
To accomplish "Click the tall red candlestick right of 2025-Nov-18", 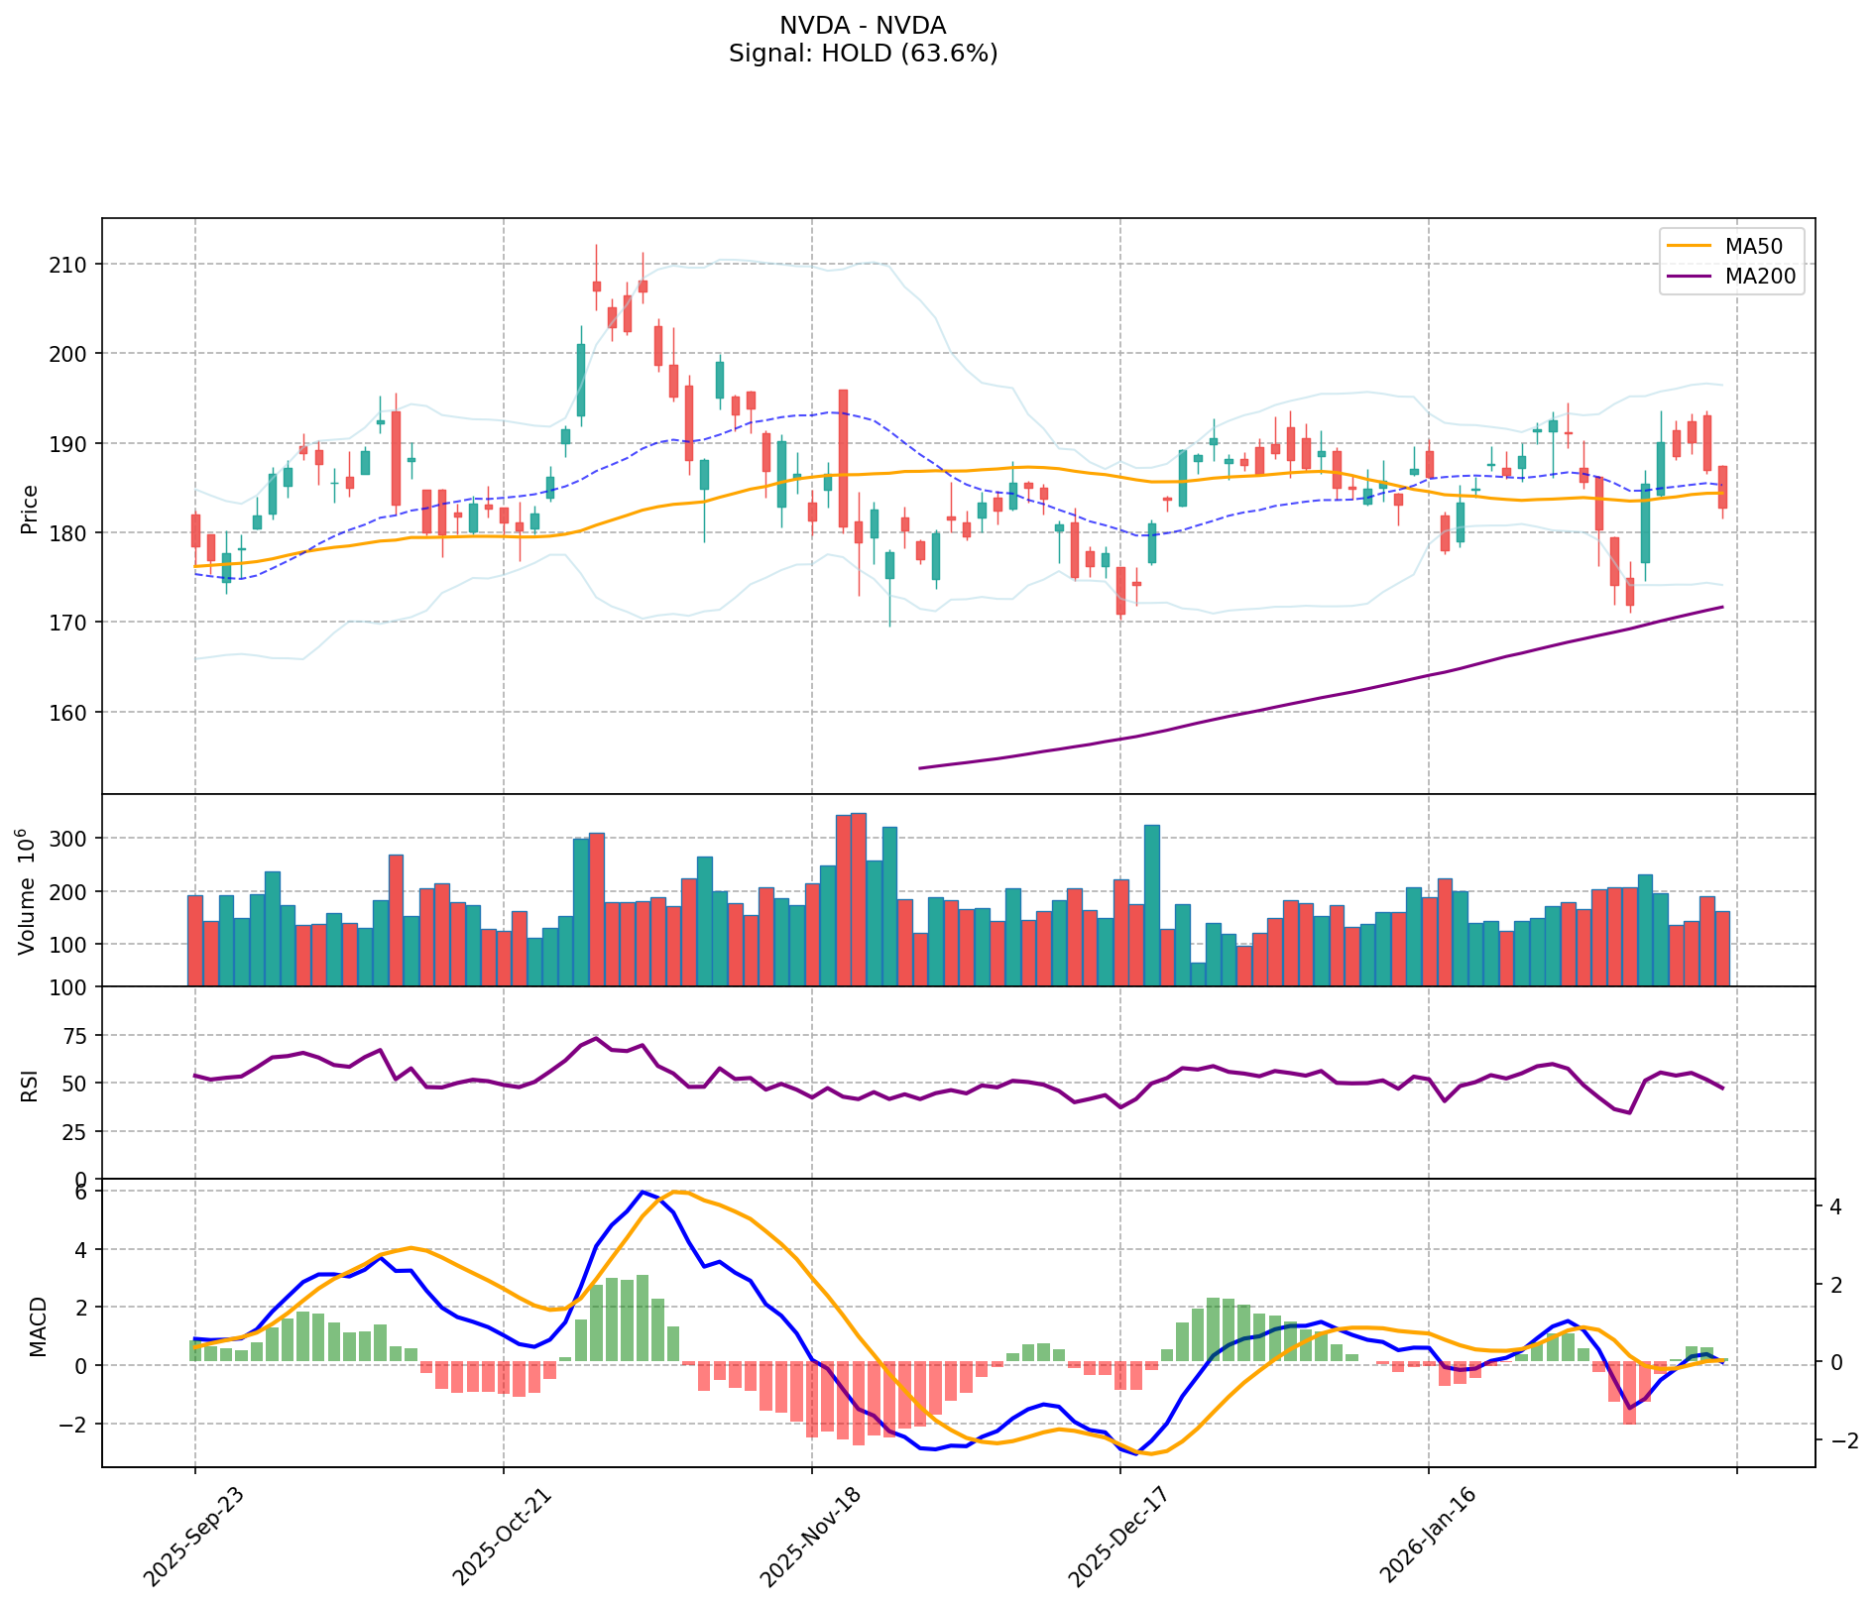I will 843,458.
